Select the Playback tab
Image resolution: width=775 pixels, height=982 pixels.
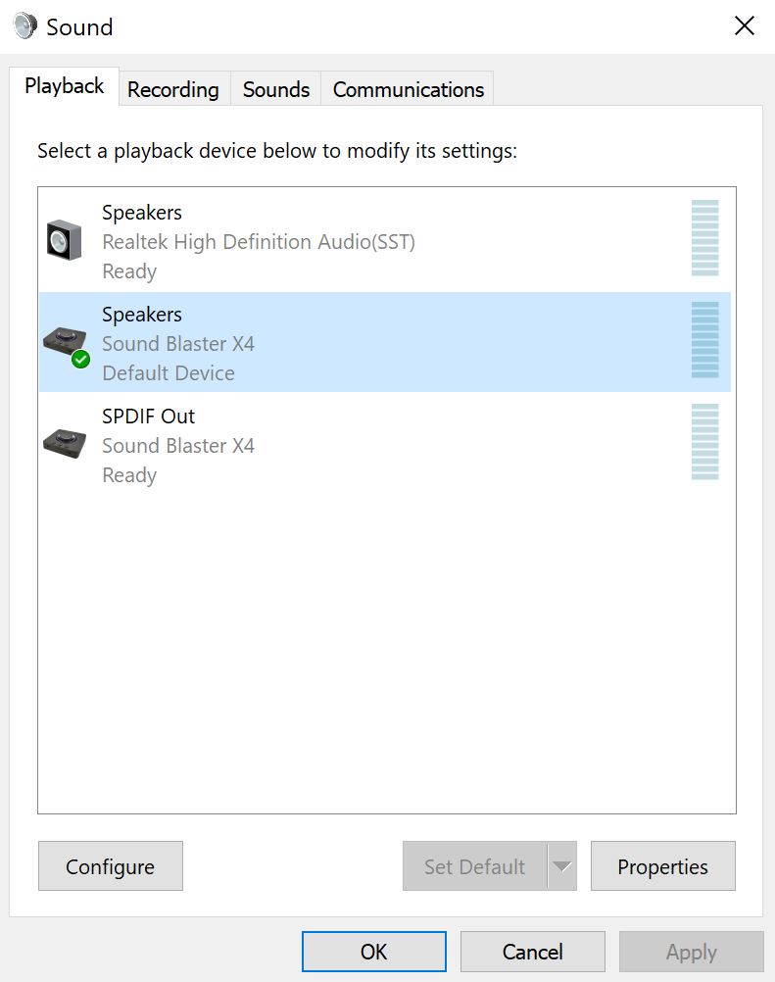coord(64,86)
